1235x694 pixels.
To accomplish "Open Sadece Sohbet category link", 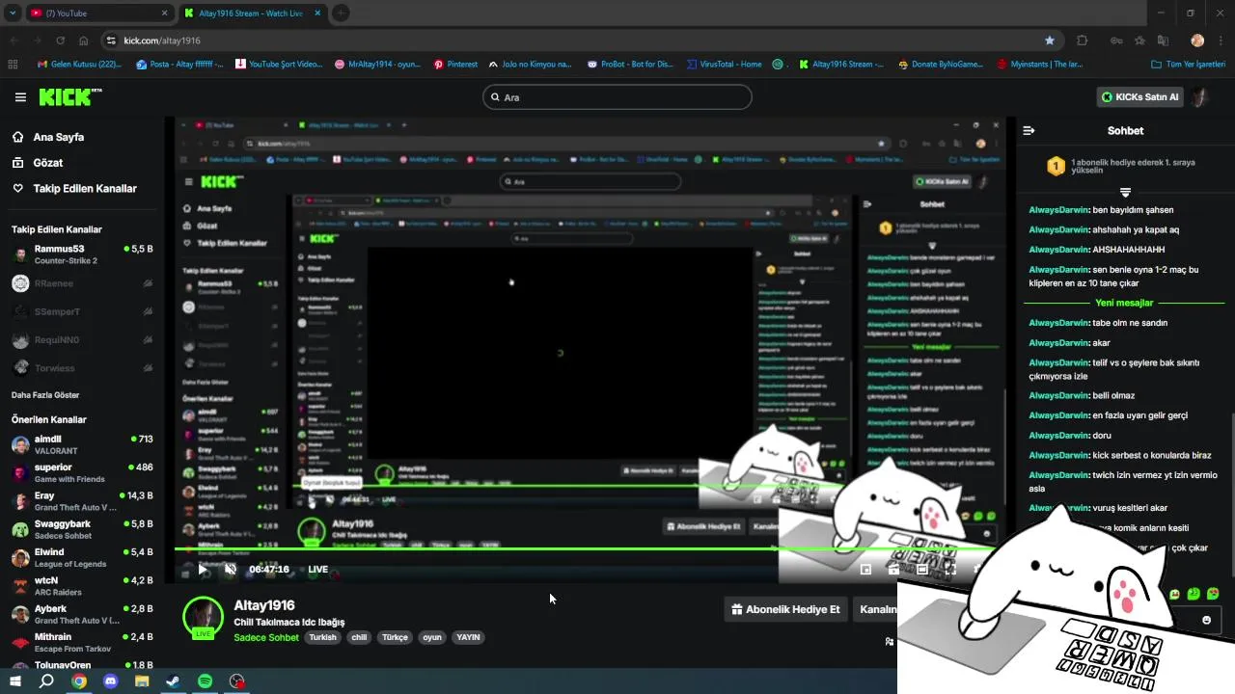I will pyautogui.click(x=266, y=637).
